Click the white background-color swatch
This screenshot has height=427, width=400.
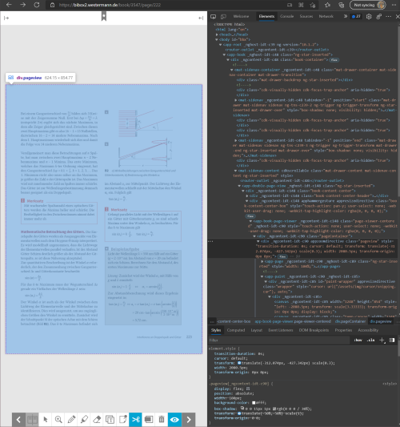[x=254, y=403]
